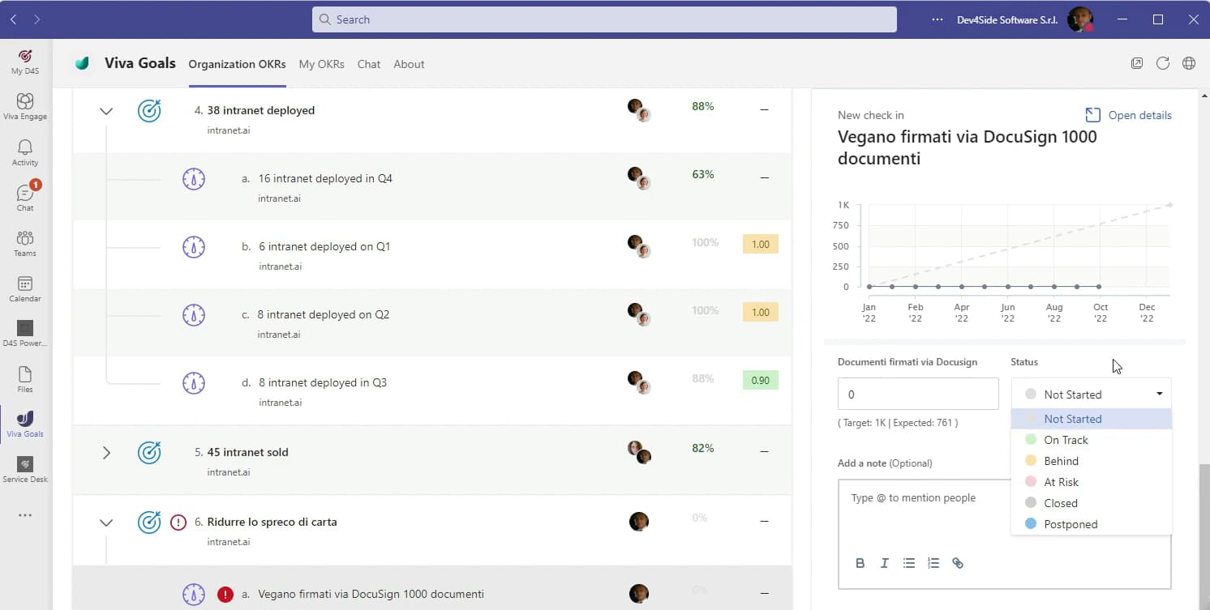The height and width of the screenshot is (610, 1210).
Task: Switch to the About tab
Action: point(409,64)
